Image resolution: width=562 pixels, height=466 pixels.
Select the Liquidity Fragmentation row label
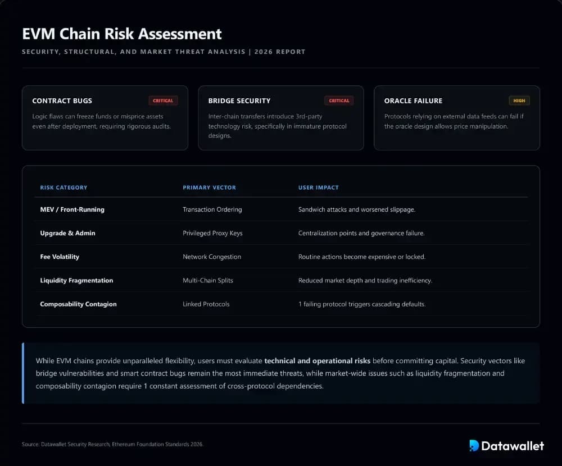[76, 280]
